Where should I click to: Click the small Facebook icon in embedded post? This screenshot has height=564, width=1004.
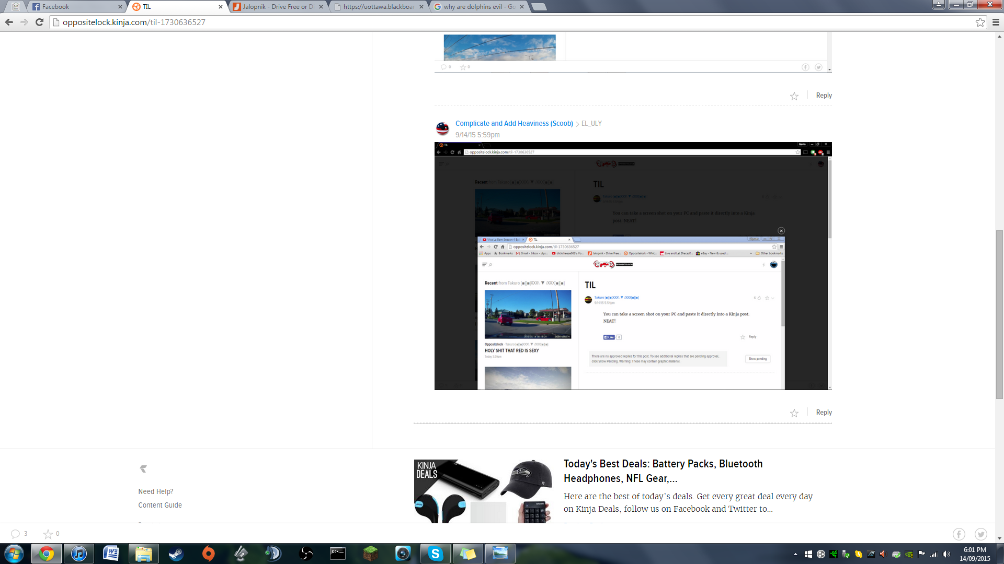805,67
